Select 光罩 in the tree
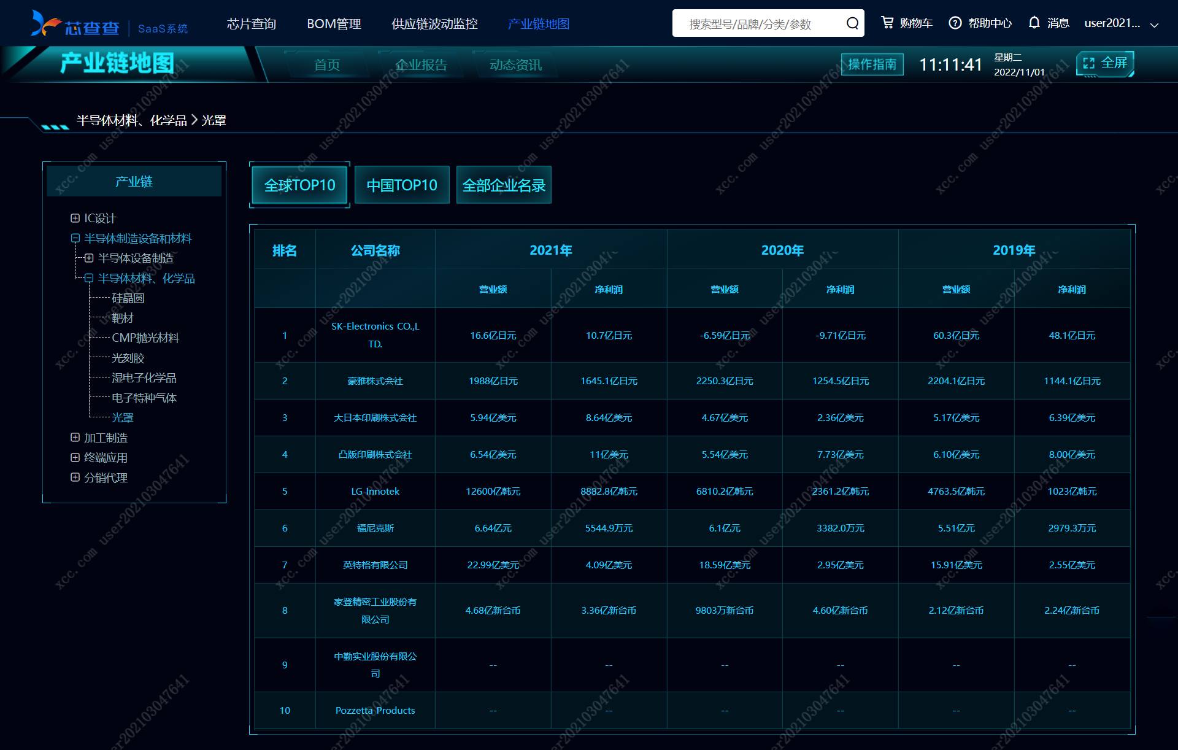 point(123,417)
